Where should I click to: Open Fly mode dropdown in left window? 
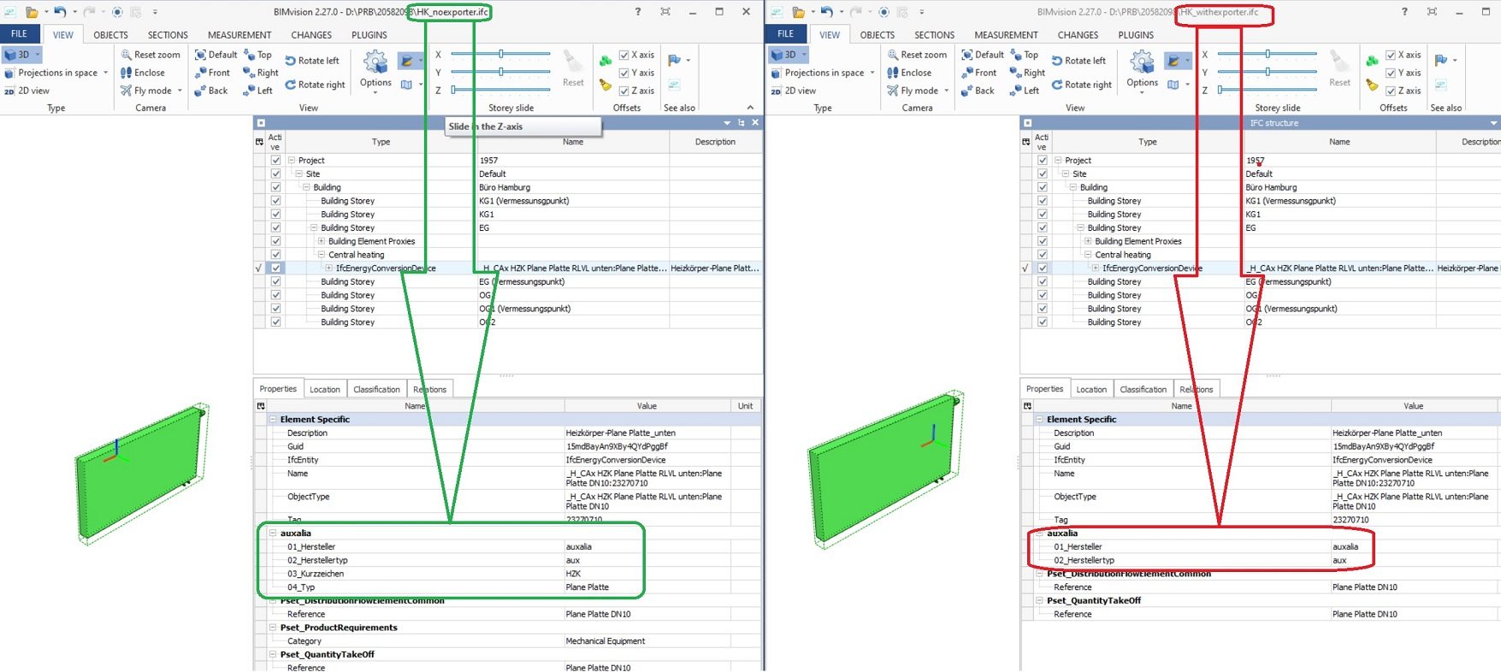180,91
